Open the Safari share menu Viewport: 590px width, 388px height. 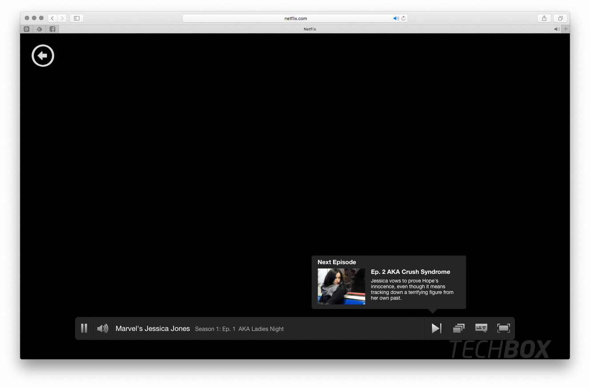click(x=544, y=18)
